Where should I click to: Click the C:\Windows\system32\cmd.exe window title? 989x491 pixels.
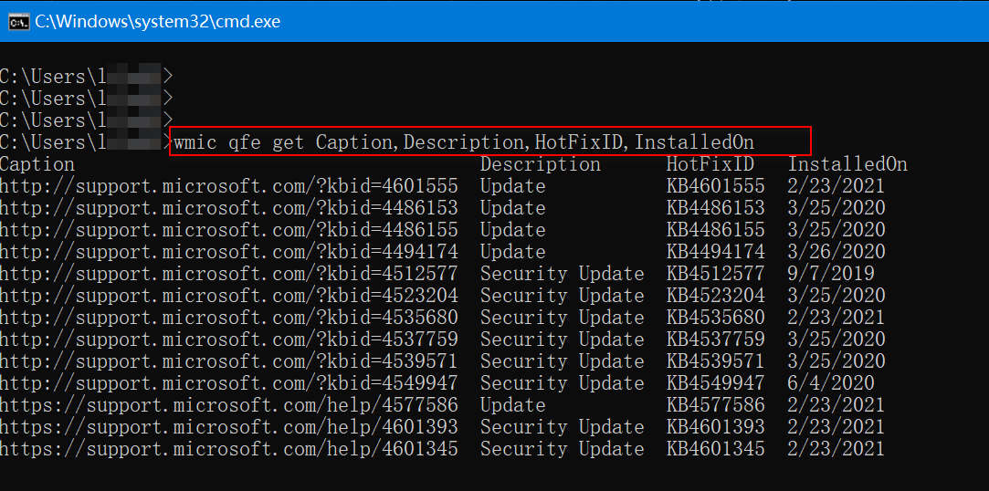157,21
